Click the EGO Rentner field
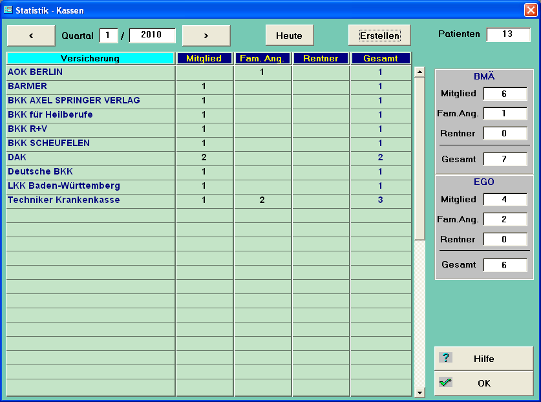This screenshot has width=541, height=402. [505, 240]
